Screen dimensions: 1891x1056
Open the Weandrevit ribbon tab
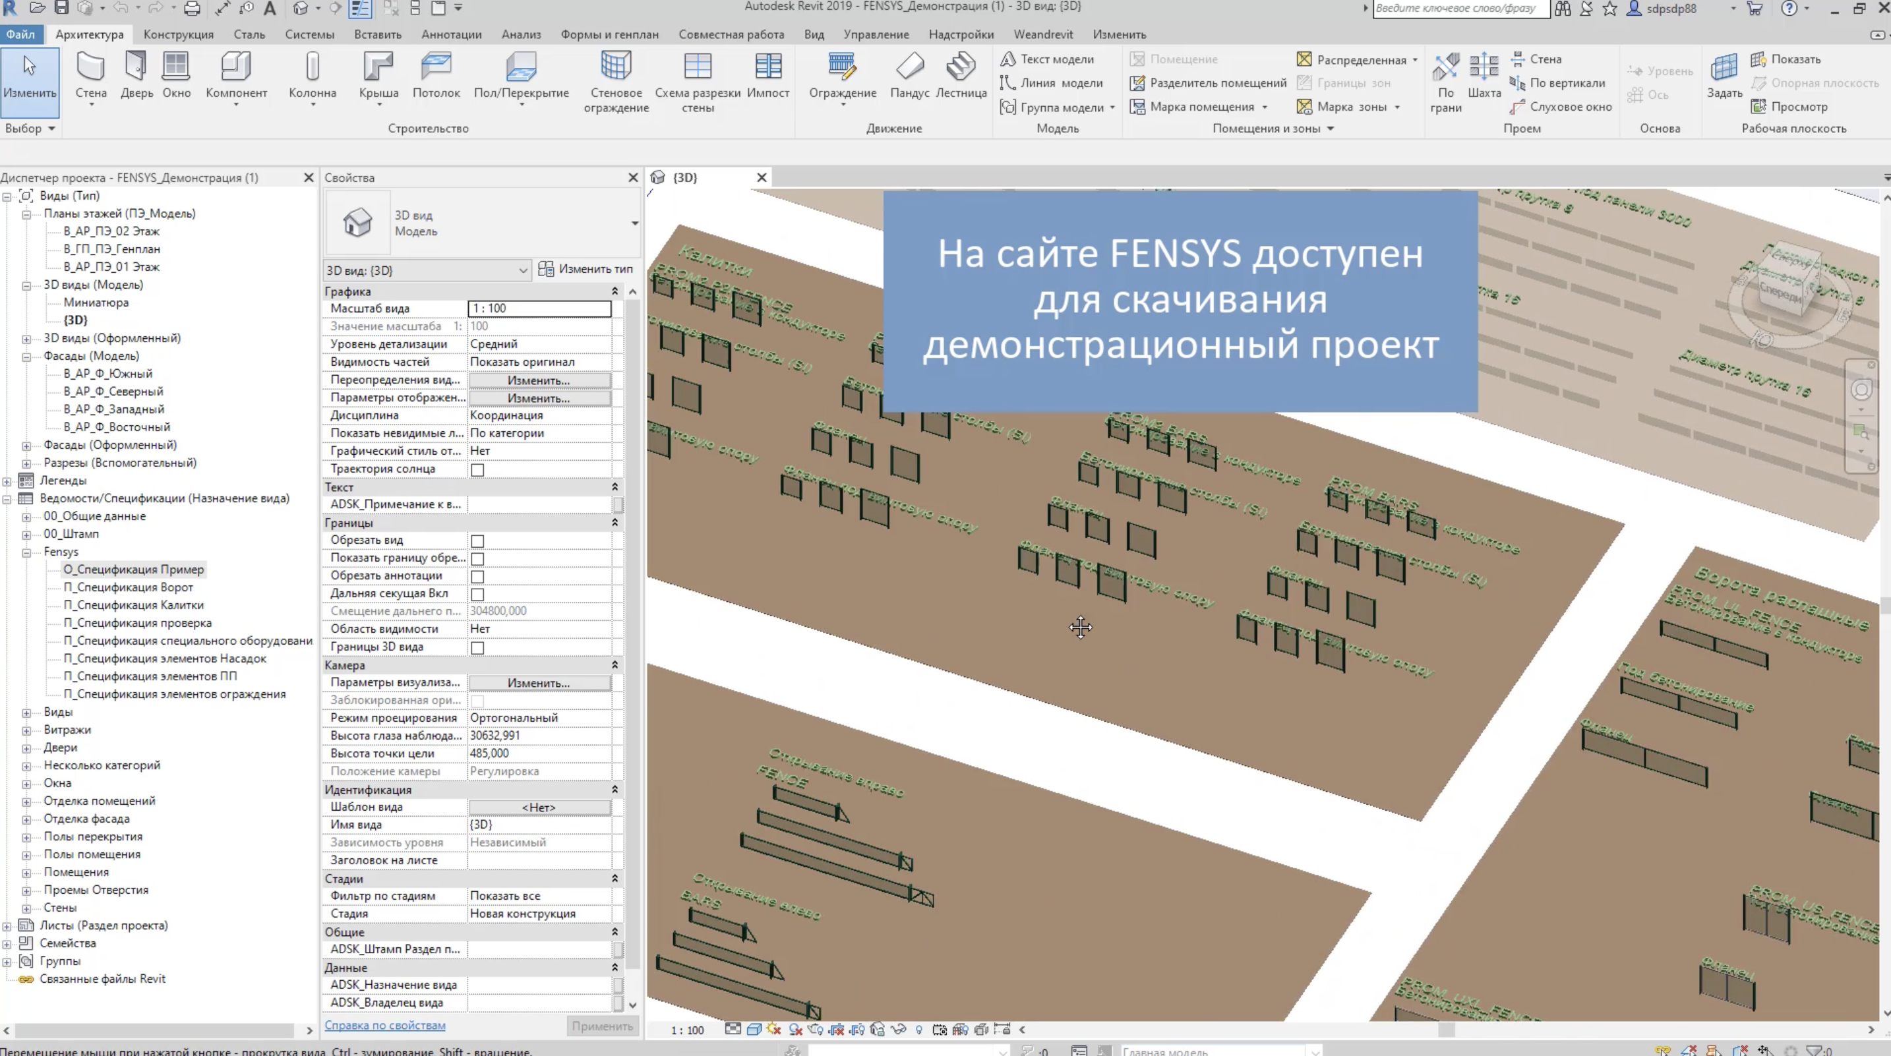(1043, 34)
